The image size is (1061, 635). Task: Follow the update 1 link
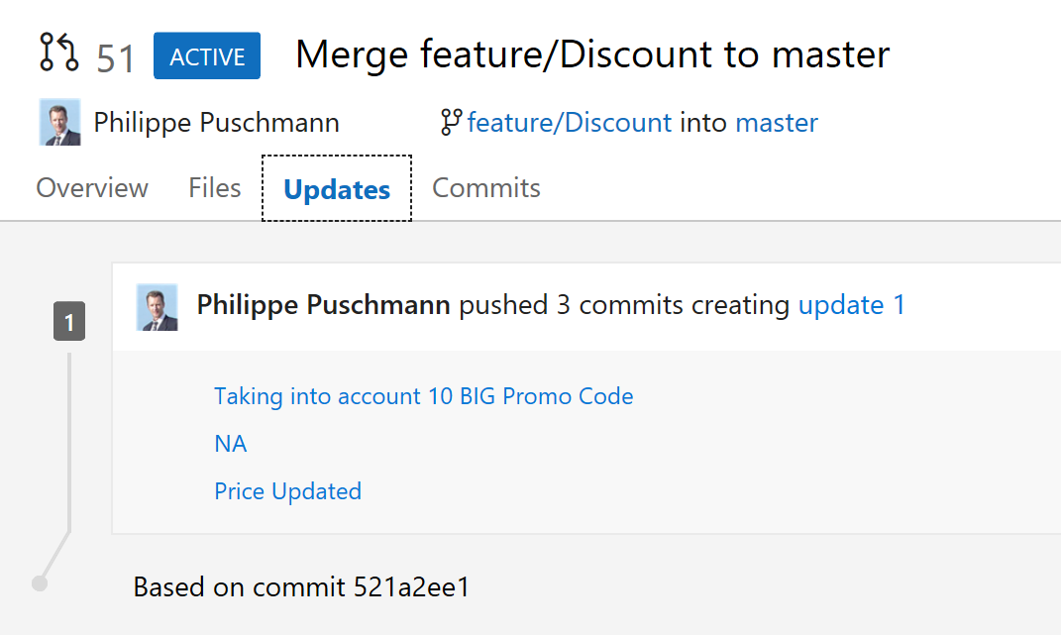852,304
